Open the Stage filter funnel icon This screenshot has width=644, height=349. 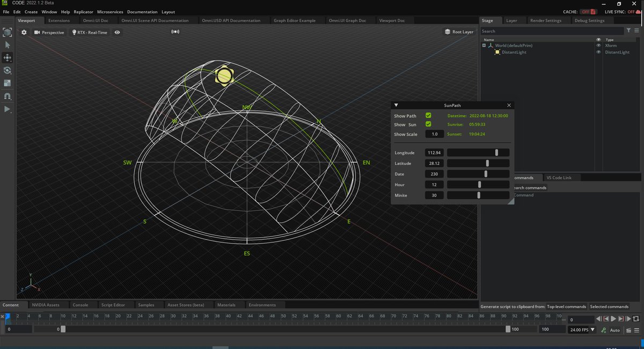[x=629, y=31]
